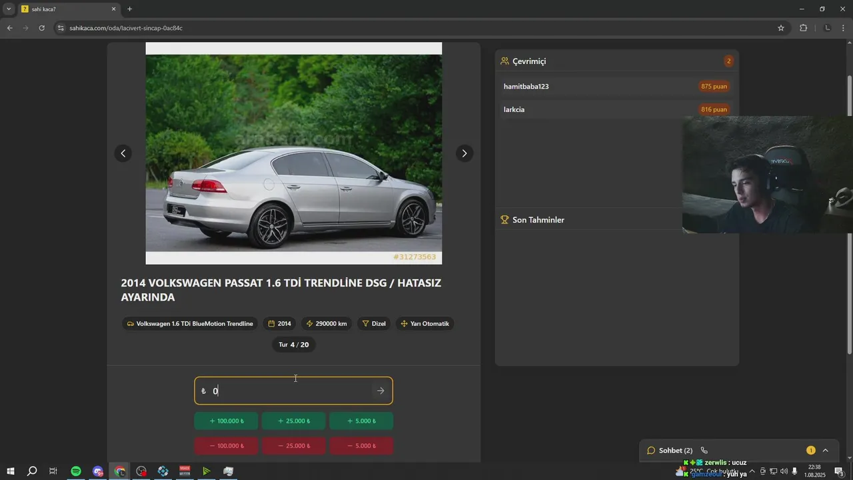Click the Volkswagen Passat car photo
This screenshot has height=480, width=853.
[294, 153]
